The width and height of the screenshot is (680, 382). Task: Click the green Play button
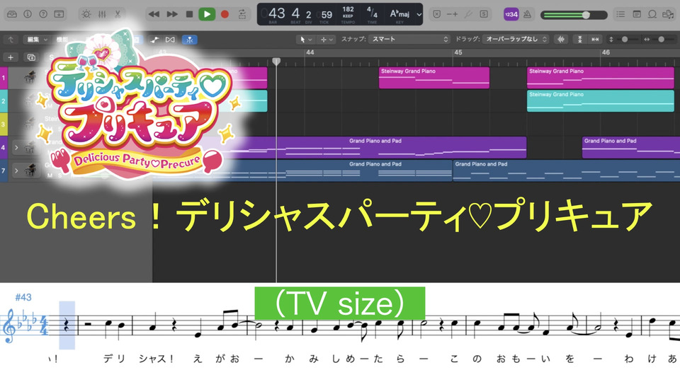207,14
